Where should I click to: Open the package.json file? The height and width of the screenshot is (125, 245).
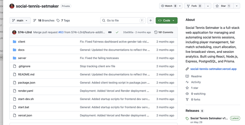(x=27, y=83)
